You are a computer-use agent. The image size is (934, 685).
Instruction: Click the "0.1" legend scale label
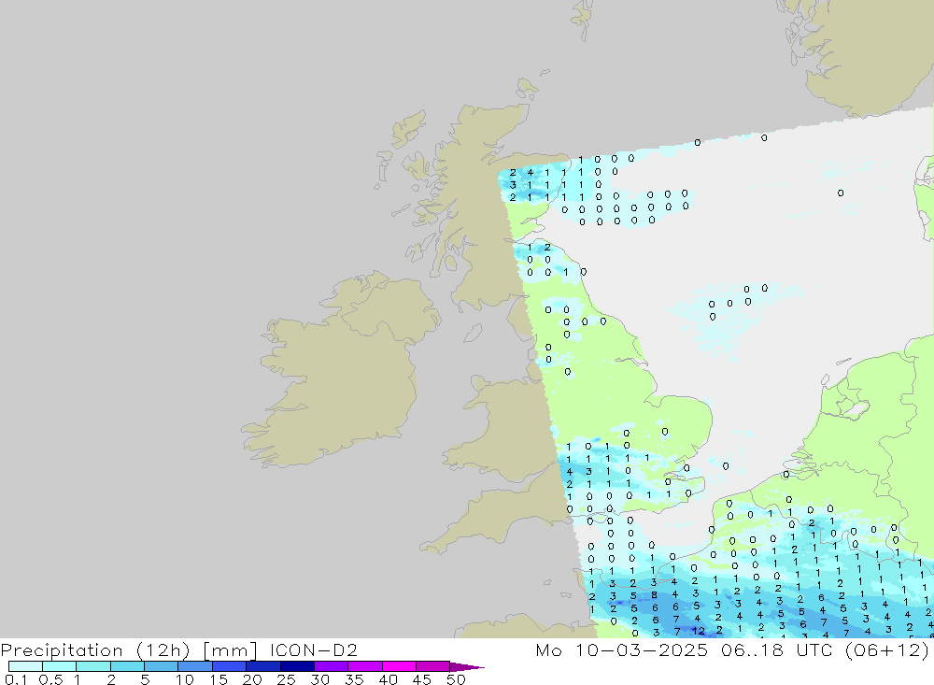[16, 679]
